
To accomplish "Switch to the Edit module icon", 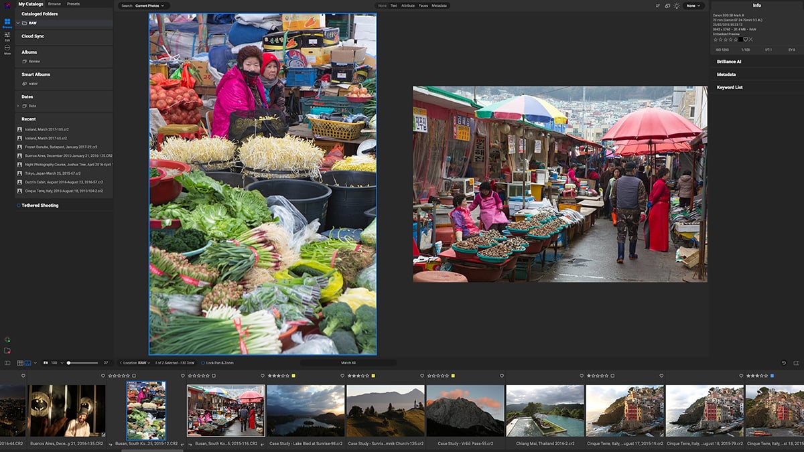I will (x=7, y=36).
